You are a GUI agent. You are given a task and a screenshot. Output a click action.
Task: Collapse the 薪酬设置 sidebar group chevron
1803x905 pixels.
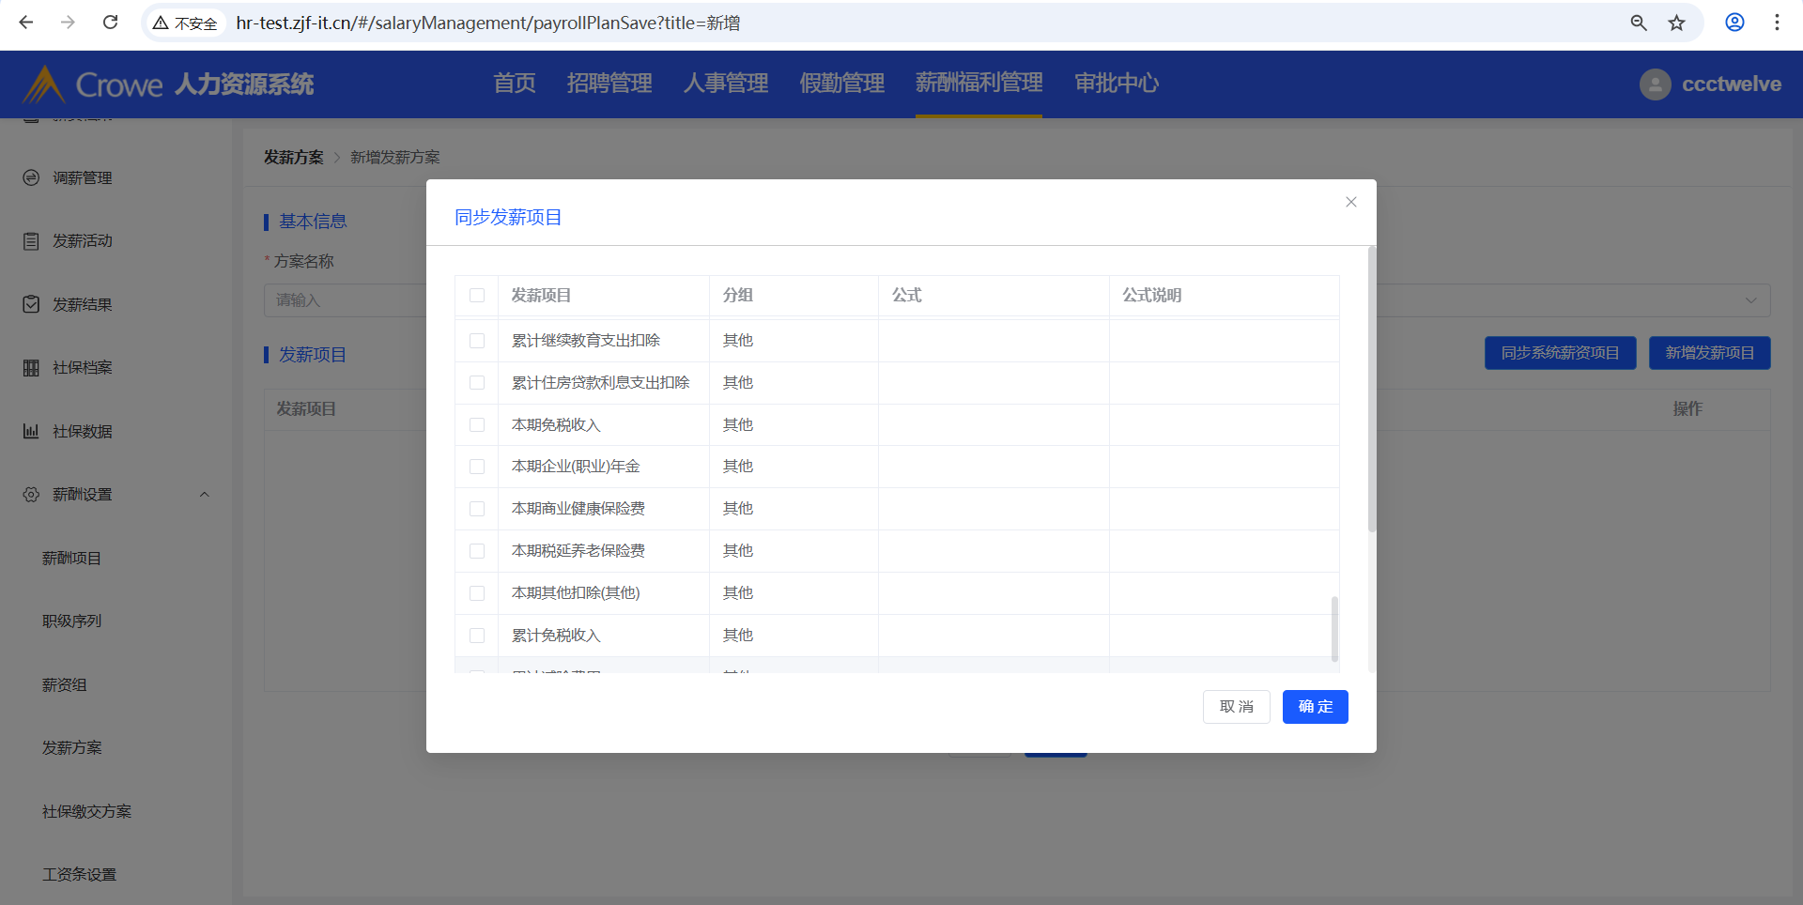204,495
